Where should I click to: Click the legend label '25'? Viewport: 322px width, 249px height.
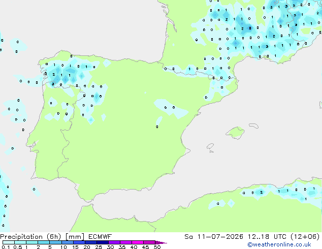(x=99, y=247)
